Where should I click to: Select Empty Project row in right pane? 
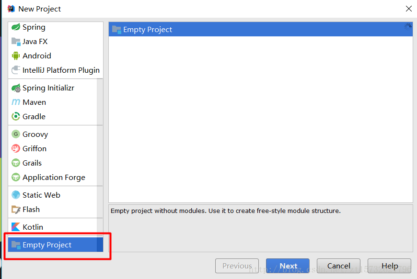pos(261,29)
